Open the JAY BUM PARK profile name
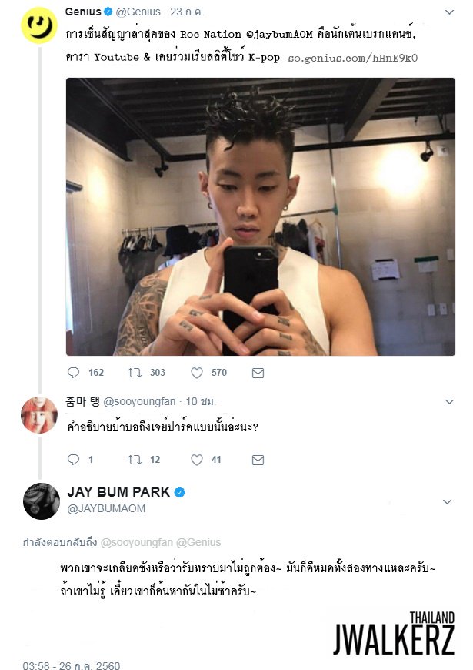 (x=118, y=492)
